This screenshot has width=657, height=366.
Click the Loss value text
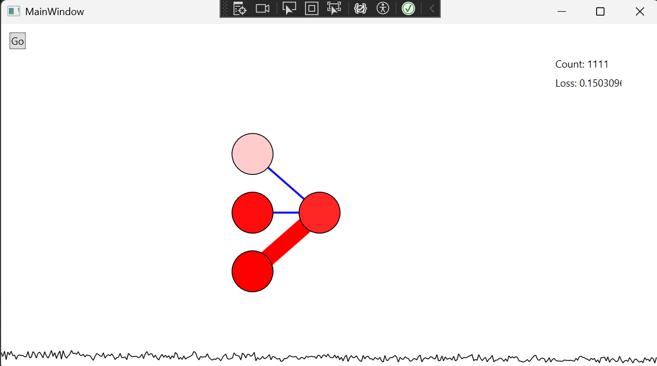click(588, 83)
